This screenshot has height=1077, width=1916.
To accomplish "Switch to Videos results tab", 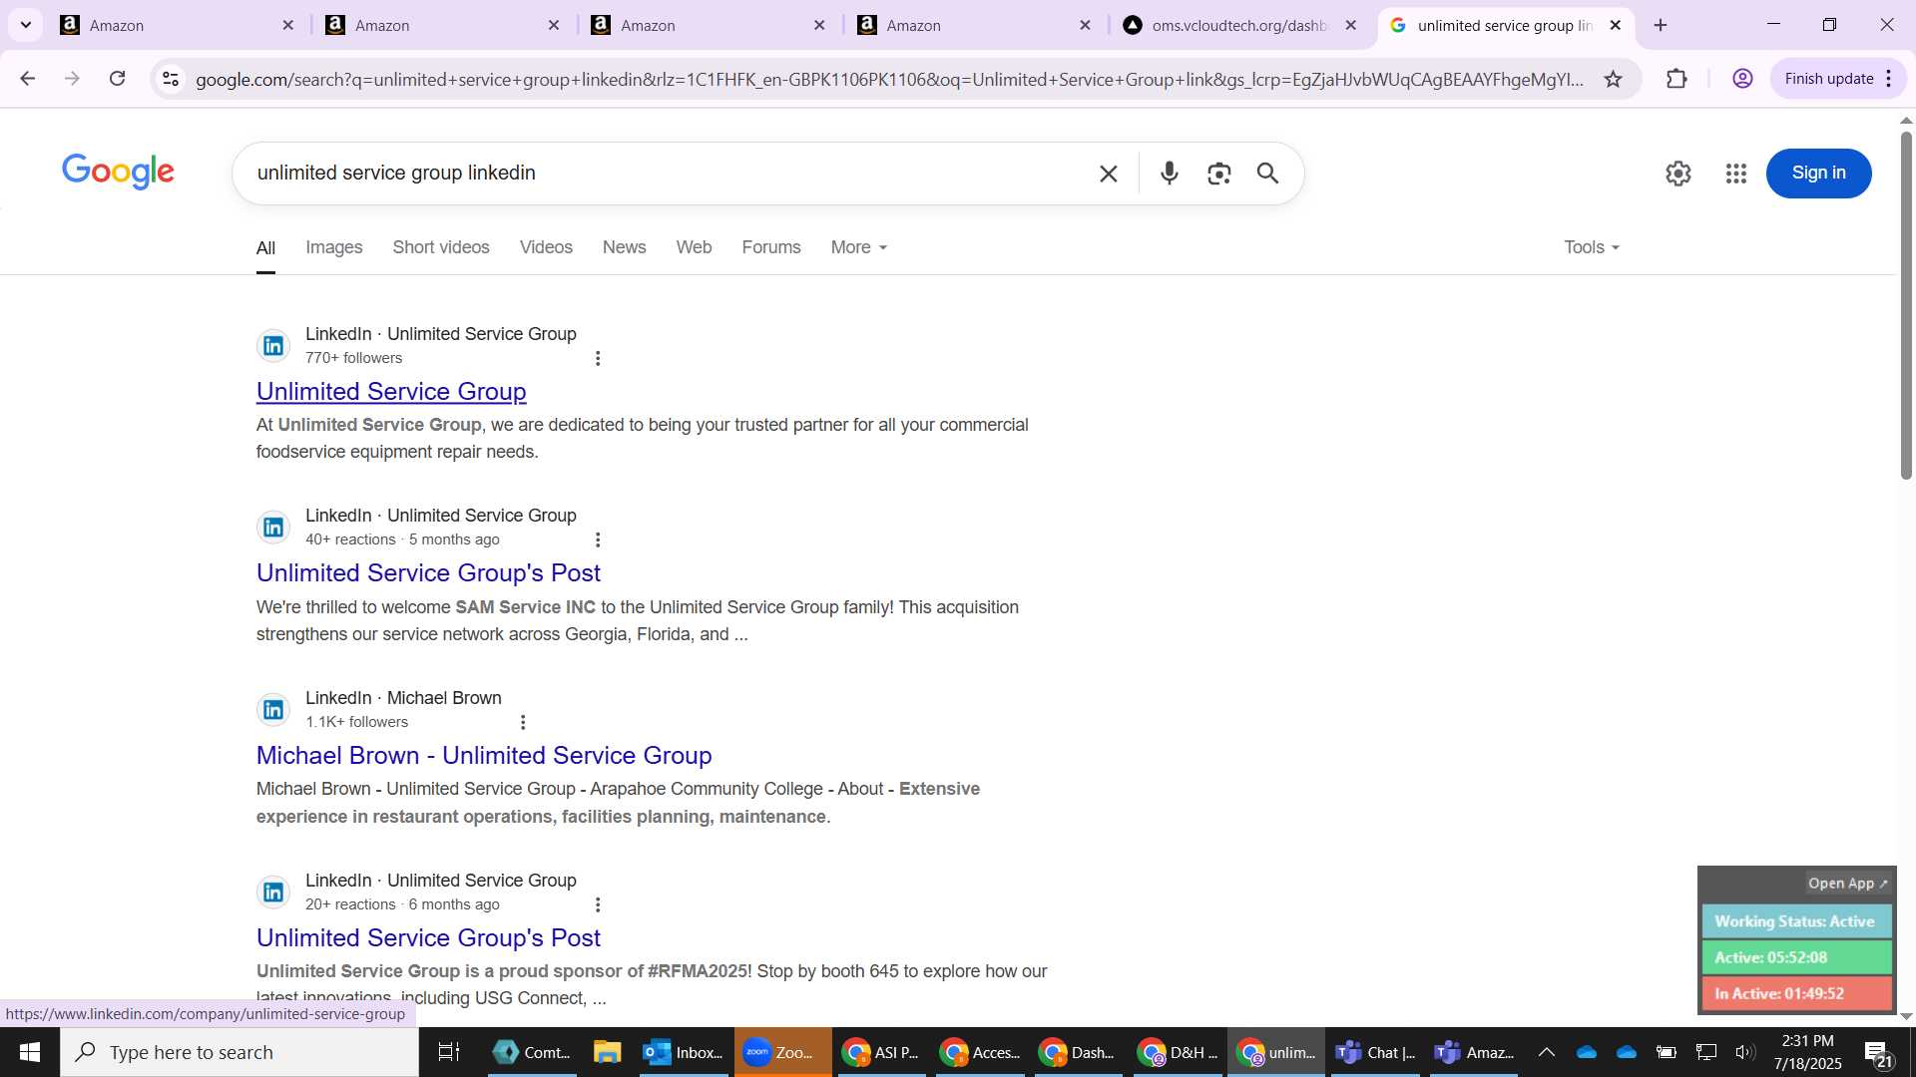I will pyautogui.click(x=546, y=247).
